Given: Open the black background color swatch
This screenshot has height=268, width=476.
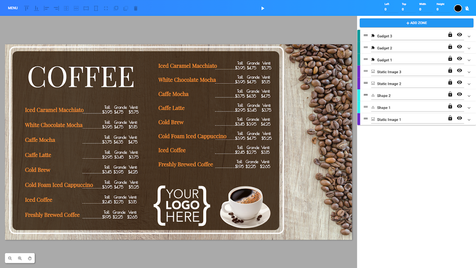Looking at the screenshot, I should click(458, 8).
